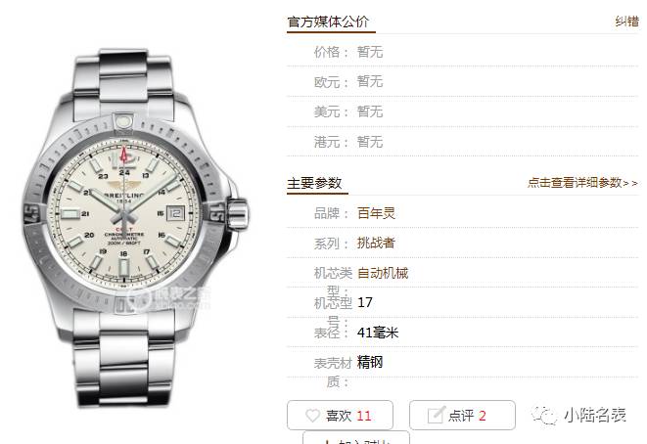This screenshot has height=444, width=647.
Task: Open the 挑战者 series link
Action: [x=376, y=243]
